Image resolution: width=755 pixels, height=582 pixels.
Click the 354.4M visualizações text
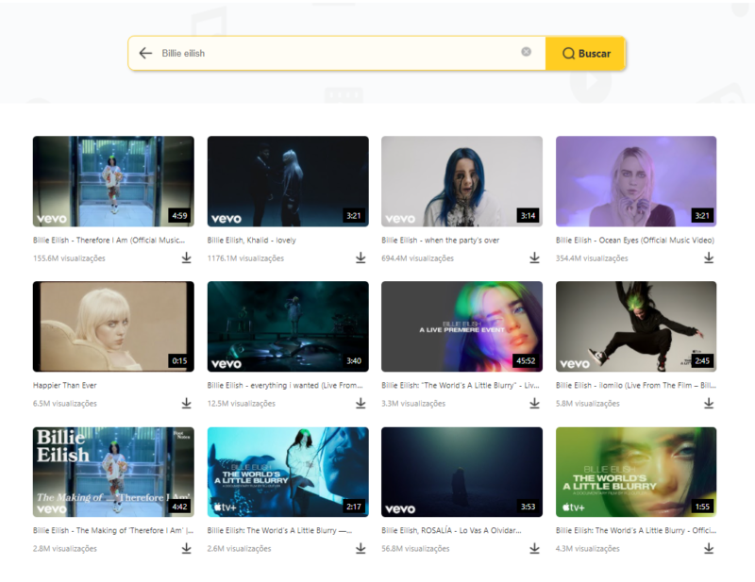592,258
